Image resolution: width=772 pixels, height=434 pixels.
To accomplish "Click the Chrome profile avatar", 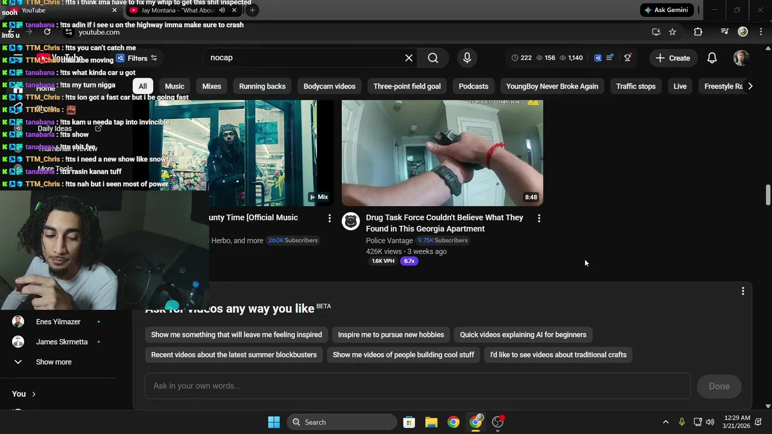I will tap(743, 31).
